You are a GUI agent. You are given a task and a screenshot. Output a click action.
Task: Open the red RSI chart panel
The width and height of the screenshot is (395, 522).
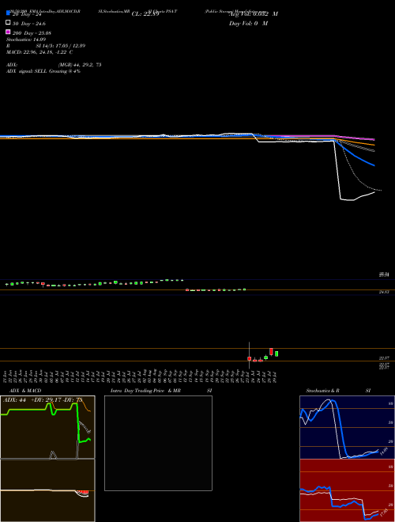347,490
